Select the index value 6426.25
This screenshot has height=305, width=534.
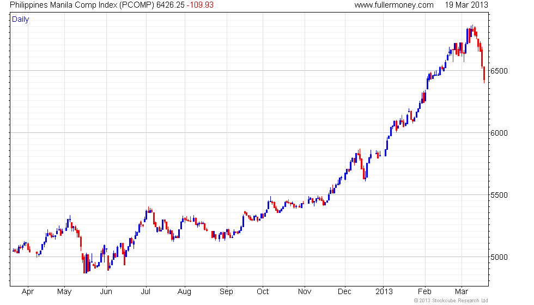click(170, 5)
